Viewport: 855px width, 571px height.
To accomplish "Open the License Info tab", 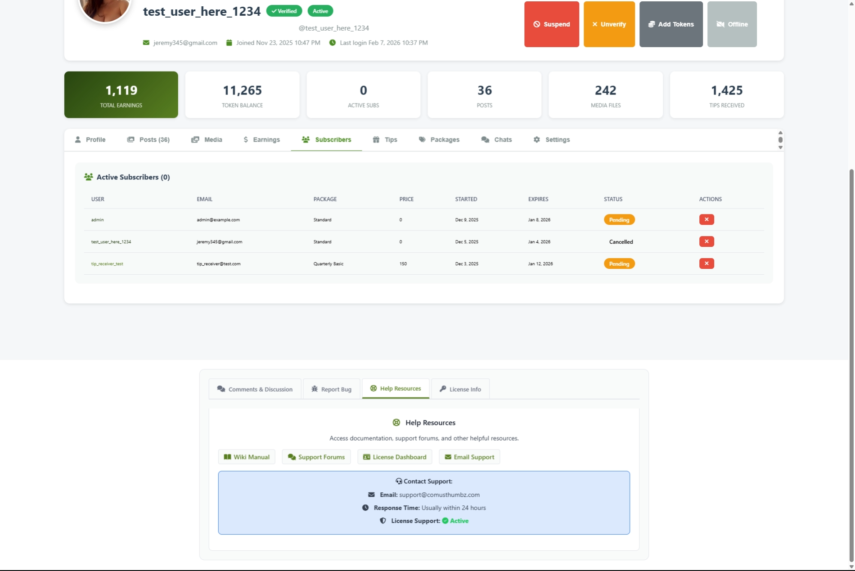I will click(460, 389).
